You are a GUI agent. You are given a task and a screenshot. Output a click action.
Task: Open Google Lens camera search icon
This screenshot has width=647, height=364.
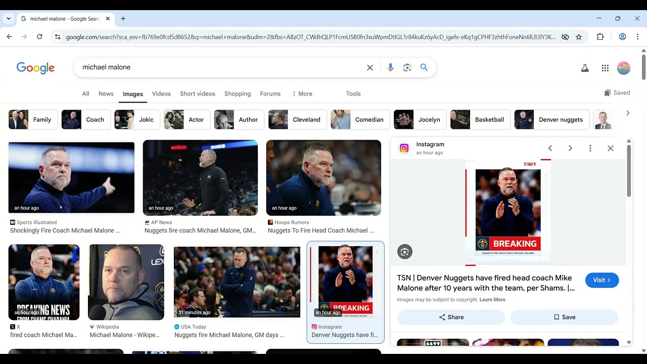(407, 67)
